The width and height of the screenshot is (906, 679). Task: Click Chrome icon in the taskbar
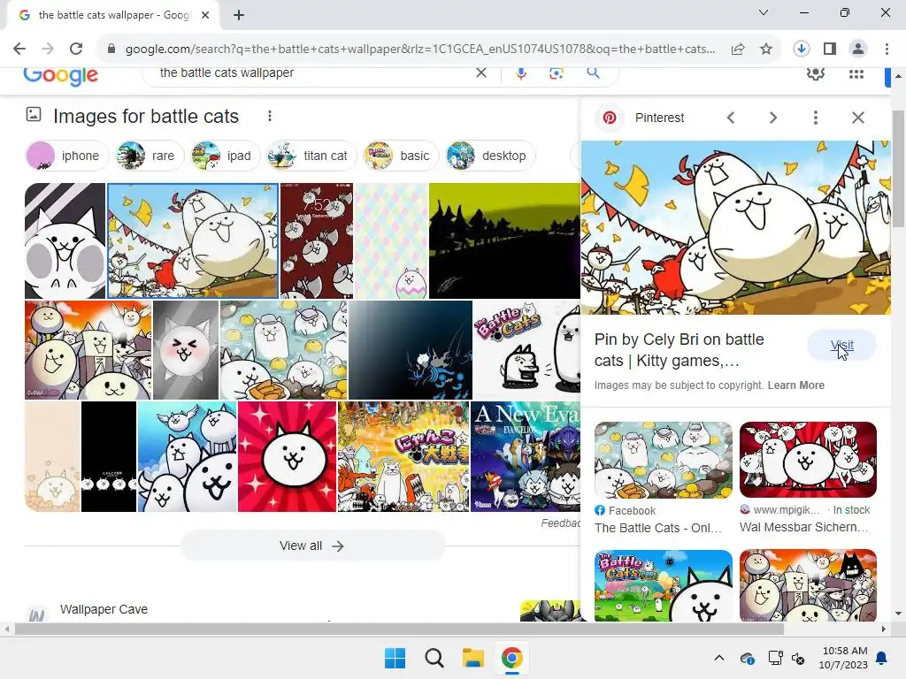[511, 658]
